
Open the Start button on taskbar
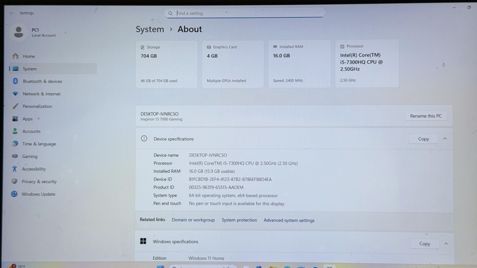click(x=160, y=266)
